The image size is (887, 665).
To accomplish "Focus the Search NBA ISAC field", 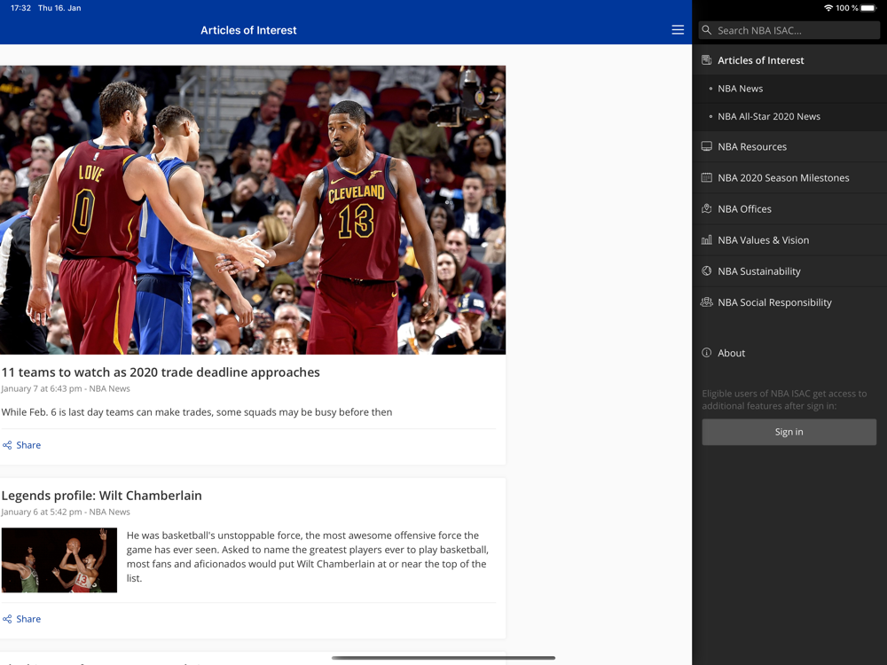I will coord(789,30).
